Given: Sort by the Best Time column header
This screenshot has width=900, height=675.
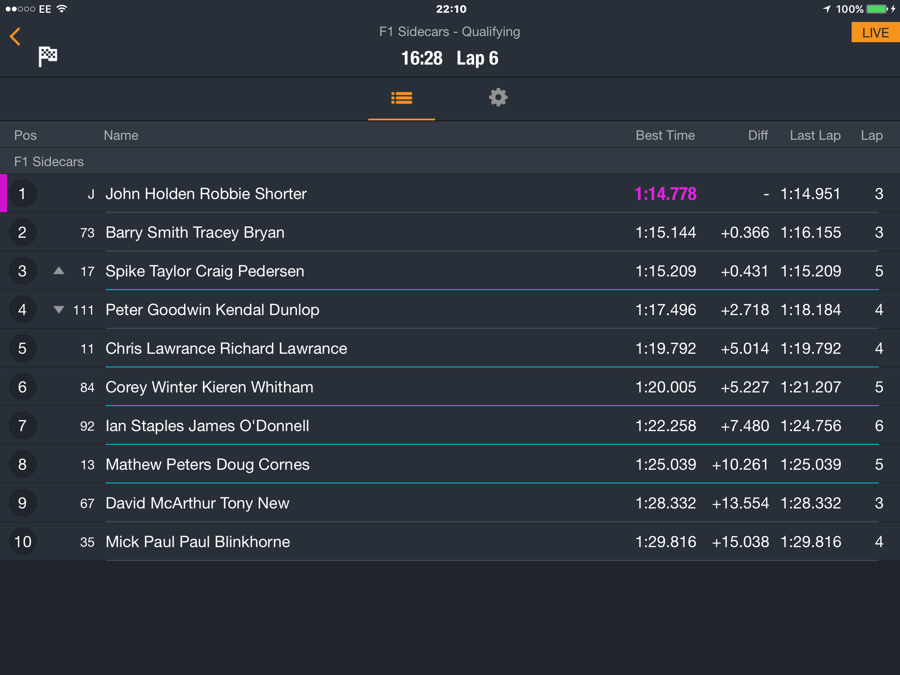Looking at the screenshot, I should click(665, 135).
